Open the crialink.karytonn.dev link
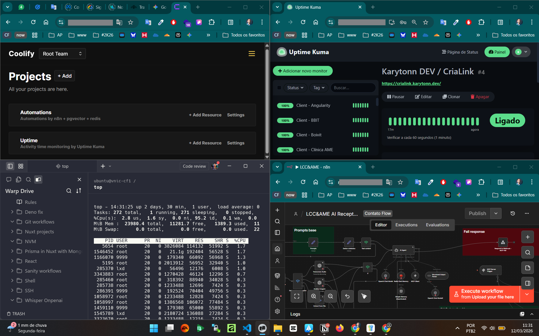This screenshot has height=336, width=539. (x=411, y=84)
